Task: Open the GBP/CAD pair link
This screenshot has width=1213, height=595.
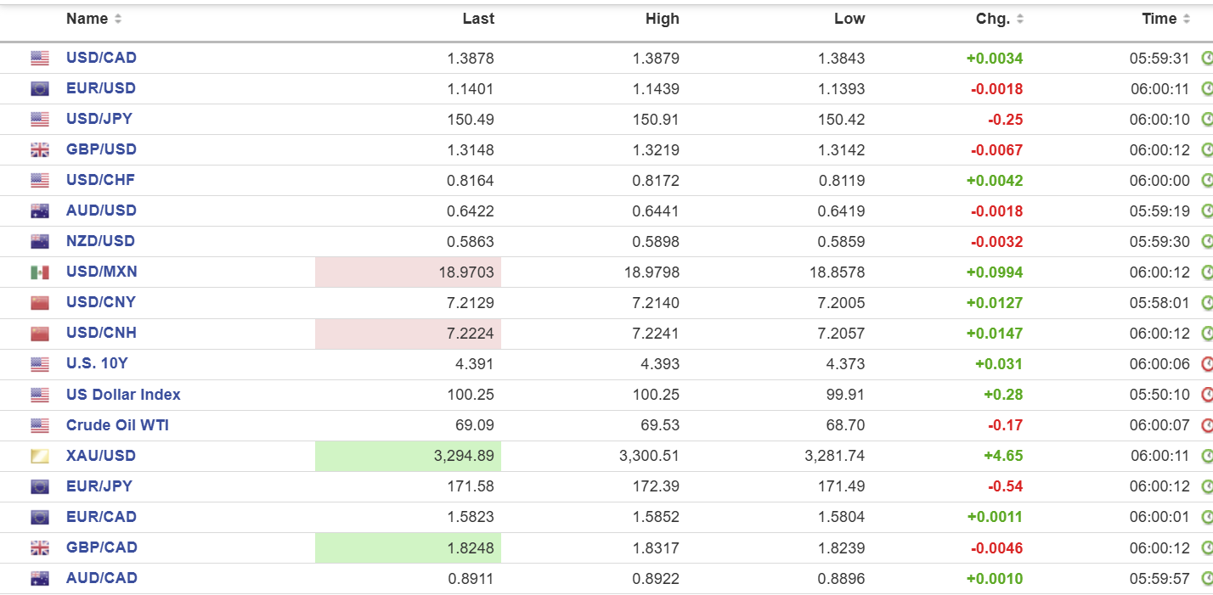Action: (x=101, y=547)
